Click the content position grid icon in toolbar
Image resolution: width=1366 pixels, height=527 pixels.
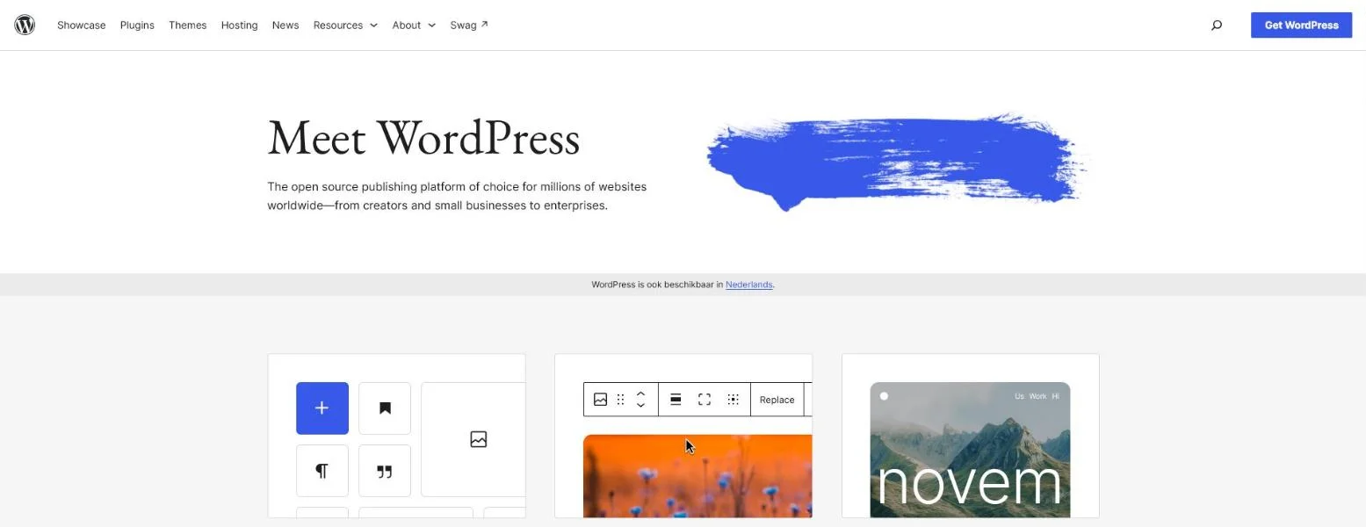[x=733, y=400]
